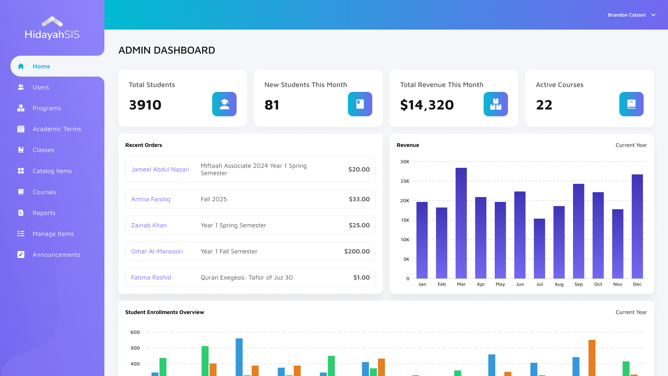Viewport: 668px width, 376px height.
Task: Click the Total Revenue boxes icon
Action: 496,104
